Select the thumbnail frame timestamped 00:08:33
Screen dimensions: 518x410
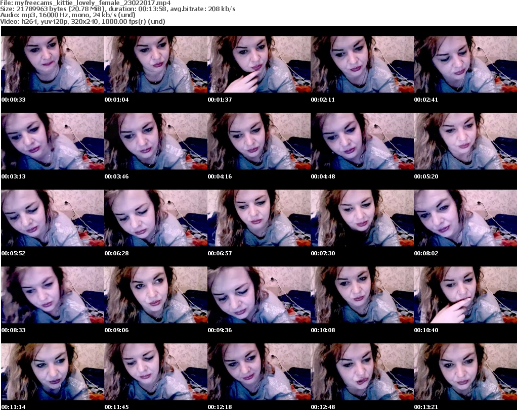pyautogui.click(x=53, y=295)
